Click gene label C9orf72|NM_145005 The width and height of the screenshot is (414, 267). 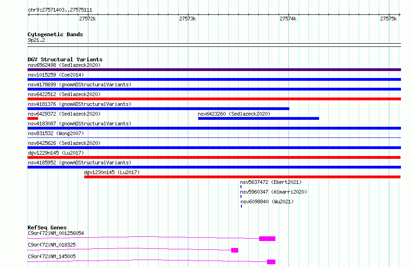[x=52, y=256]
